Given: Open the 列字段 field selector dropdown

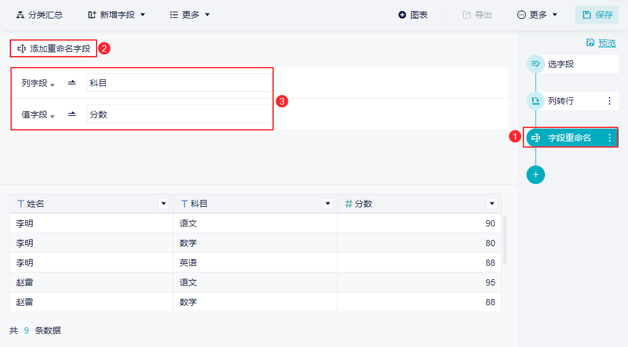Looking at the screenshot, I should pos(38,83).
